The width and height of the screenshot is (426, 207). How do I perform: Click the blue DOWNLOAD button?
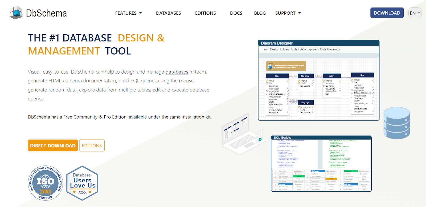[387, 13]
